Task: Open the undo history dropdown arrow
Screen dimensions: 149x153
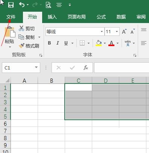Action: coord(28,5)
